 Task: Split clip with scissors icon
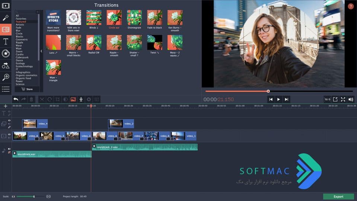(x=42, y=99)
